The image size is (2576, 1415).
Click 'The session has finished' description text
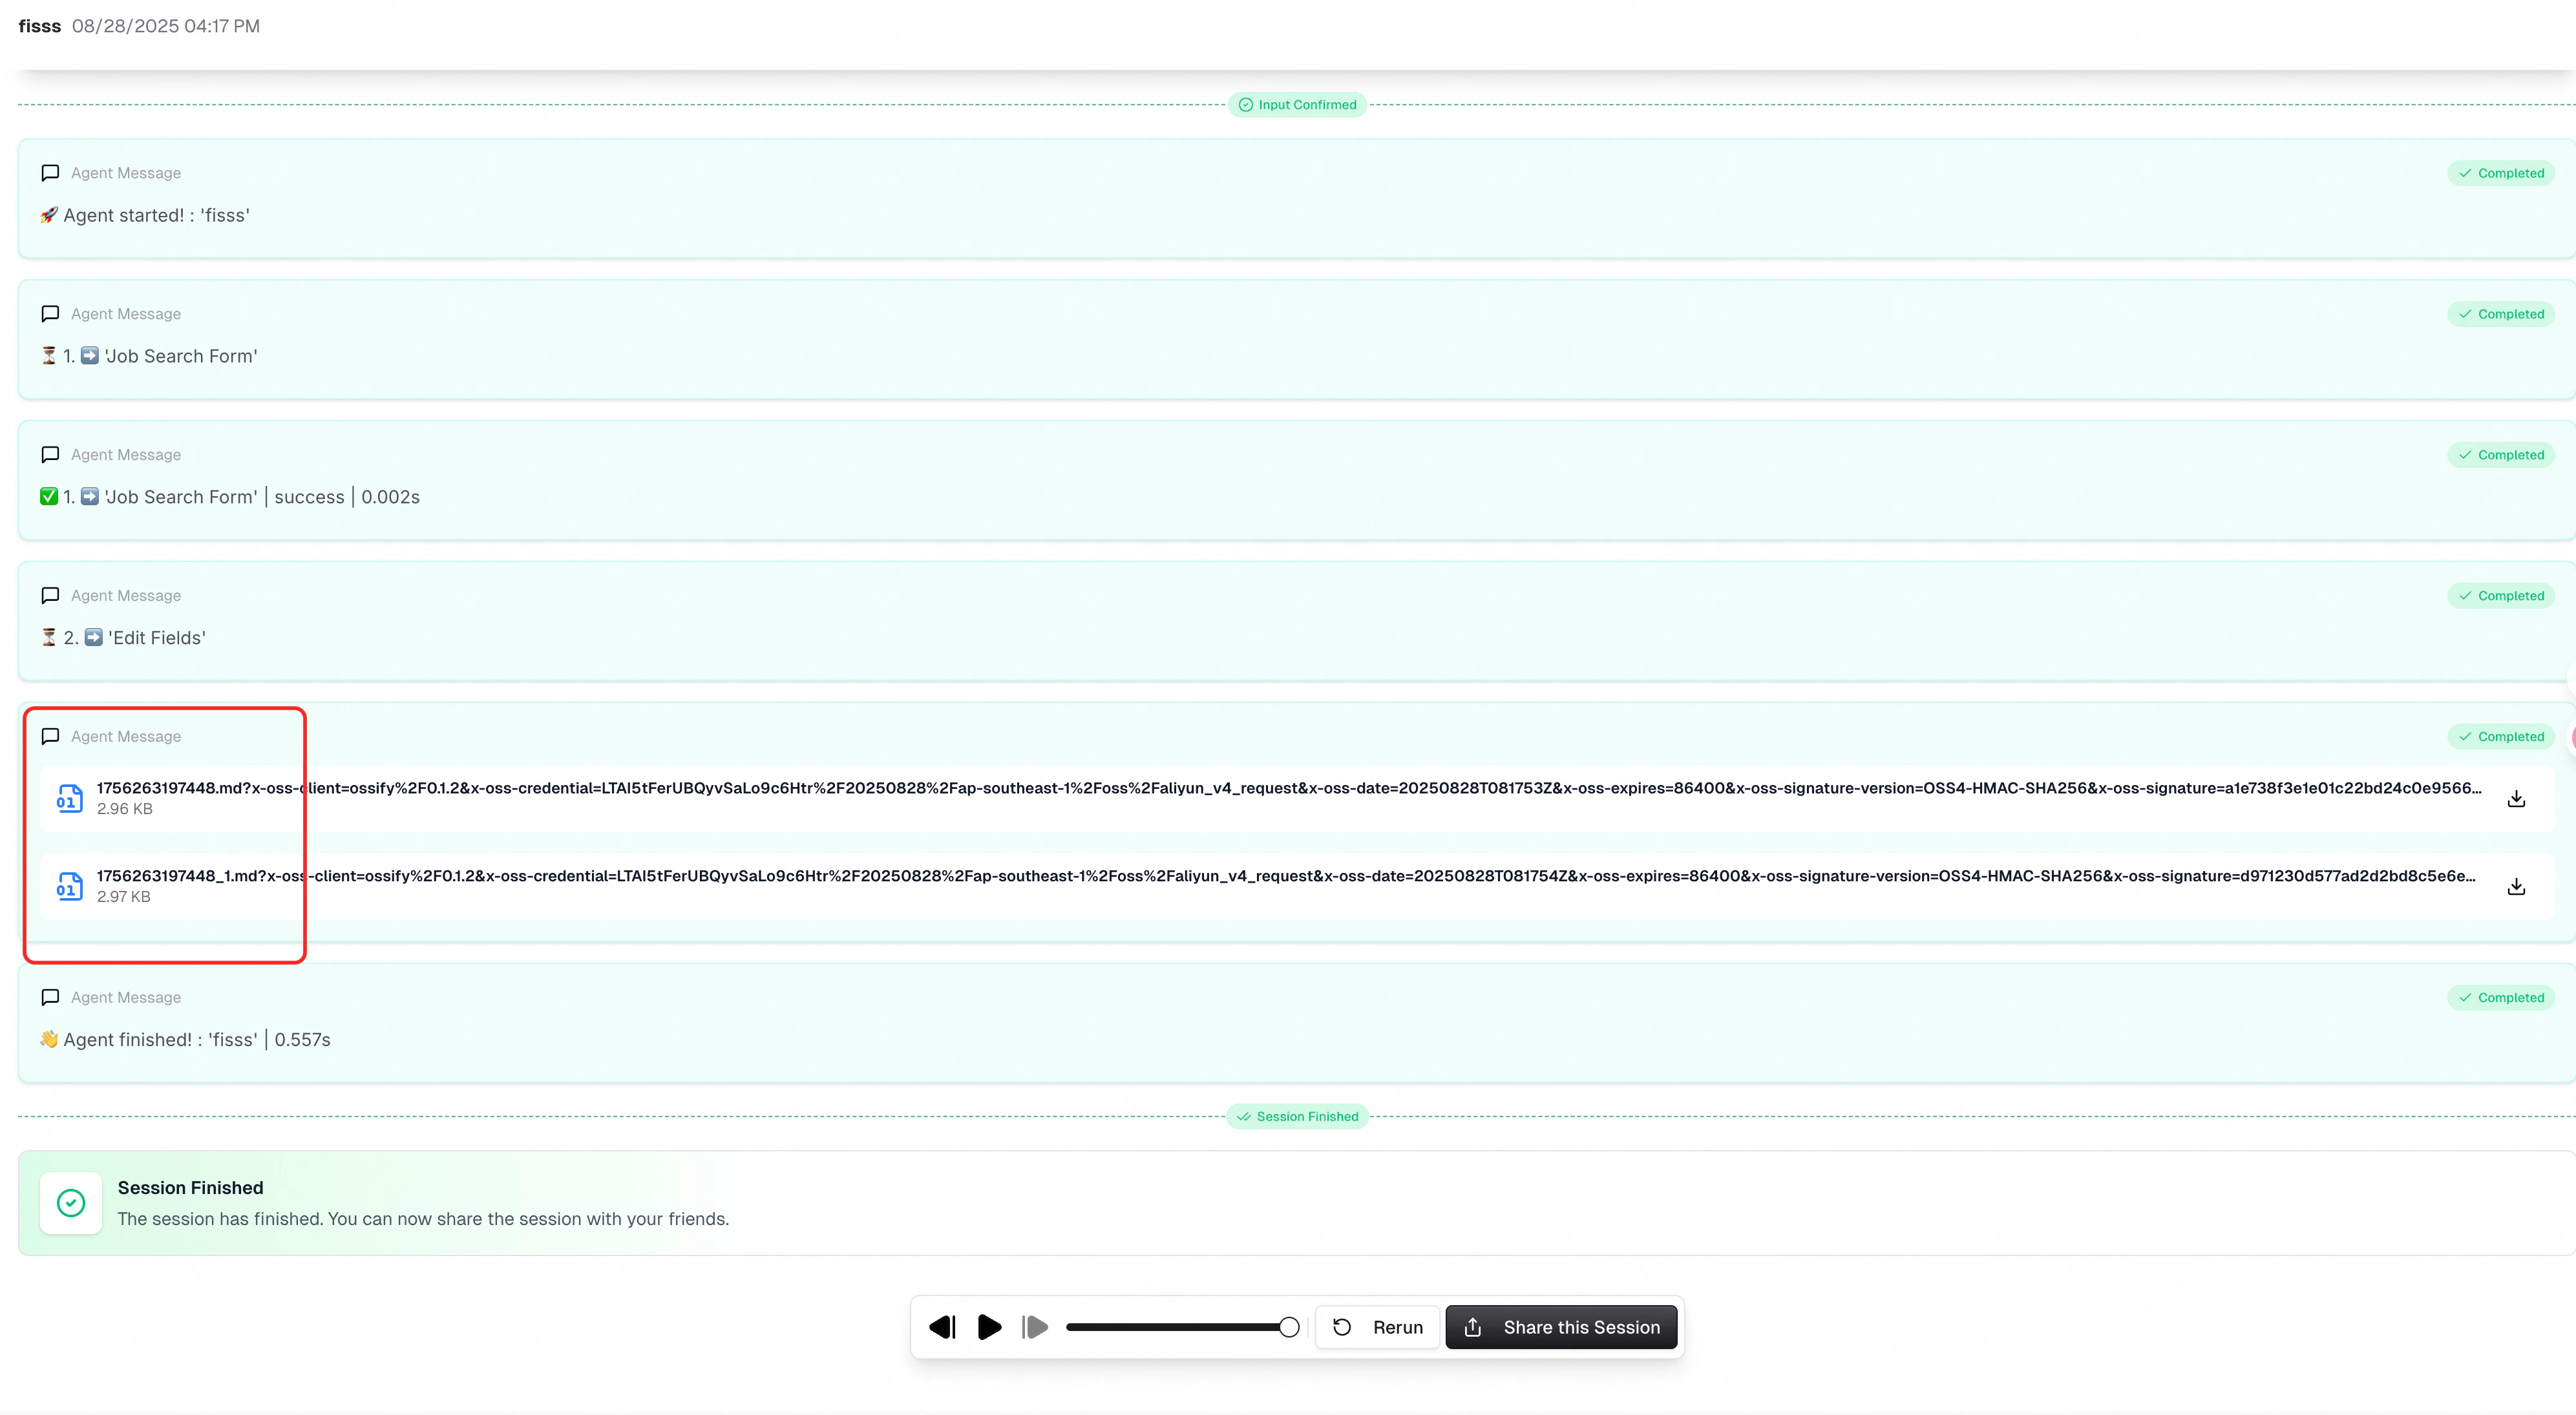click(423, 1219)
